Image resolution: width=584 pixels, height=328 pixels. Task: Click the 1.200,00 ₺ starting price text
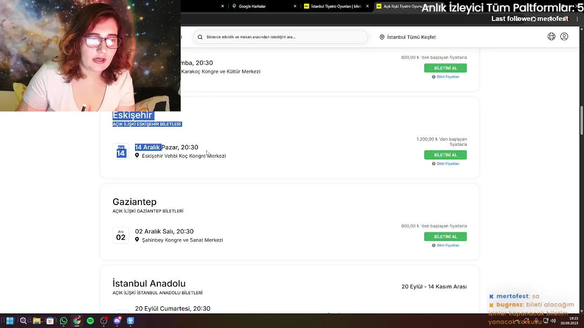click(442, 142)
